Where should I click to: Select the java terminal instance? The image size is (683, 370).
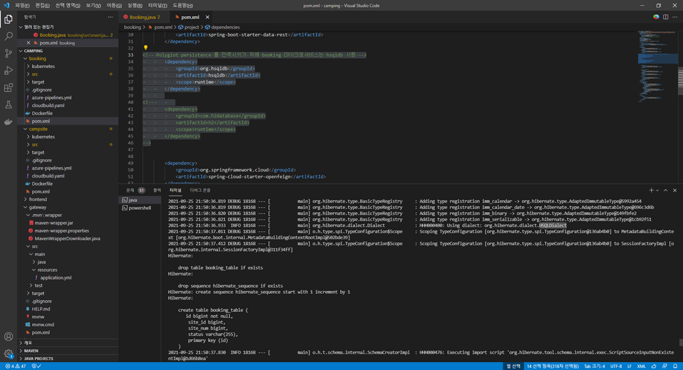(140, 200)
